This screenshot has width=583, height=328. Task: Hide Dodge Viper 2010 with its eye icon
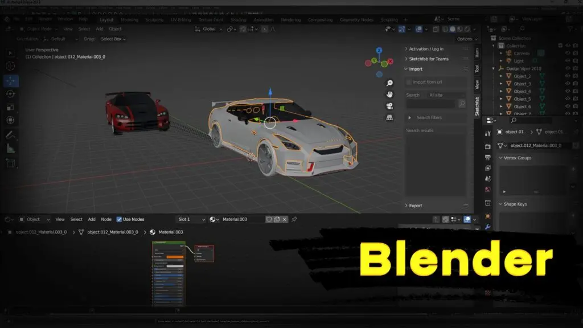[x=568, y=68]
